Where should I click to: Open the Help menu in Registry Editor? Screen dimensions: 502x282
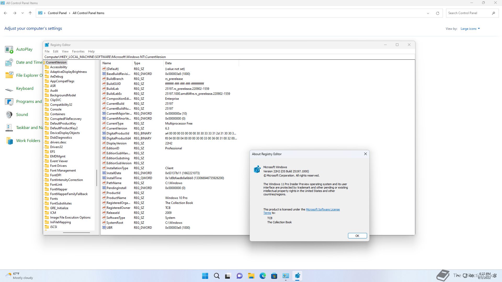(x=91, y=51)
